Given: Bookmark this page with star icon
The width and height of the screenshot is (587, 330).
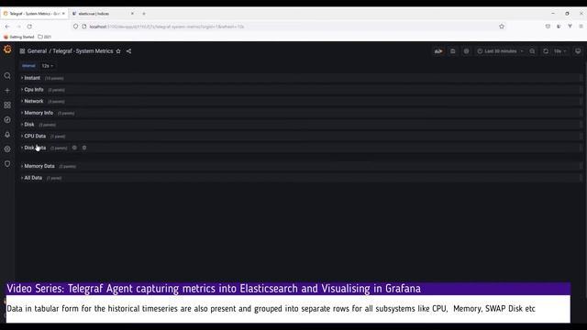Looking at the screenshot, I should click(502, 27).
